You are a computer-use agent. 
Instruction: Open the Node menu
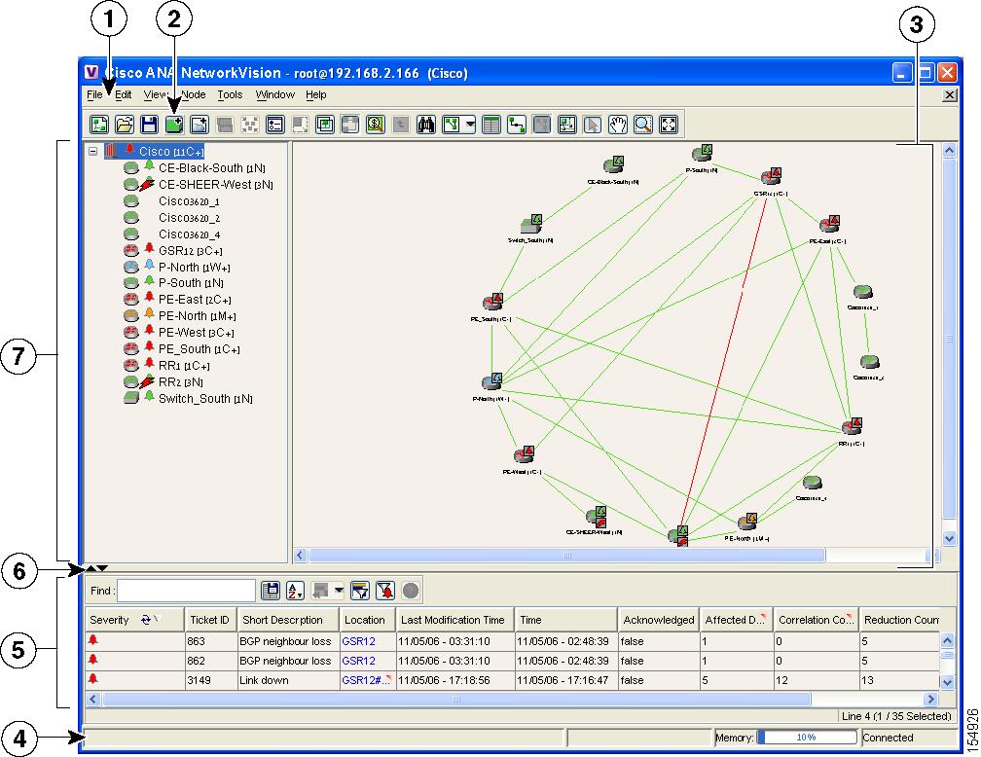pyautogui.click(x=194, y=94)
